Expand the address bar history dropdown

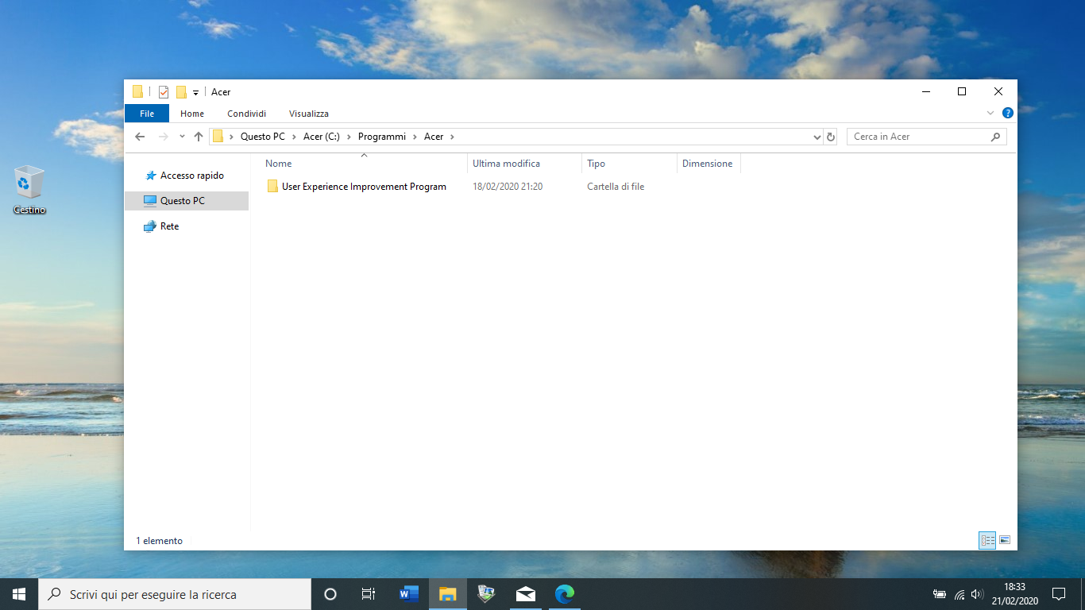coord(817,136)
